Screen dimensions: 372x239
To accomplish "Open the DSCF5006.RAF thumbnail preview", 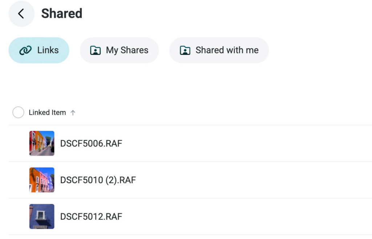I will click(x=41, y=143).
